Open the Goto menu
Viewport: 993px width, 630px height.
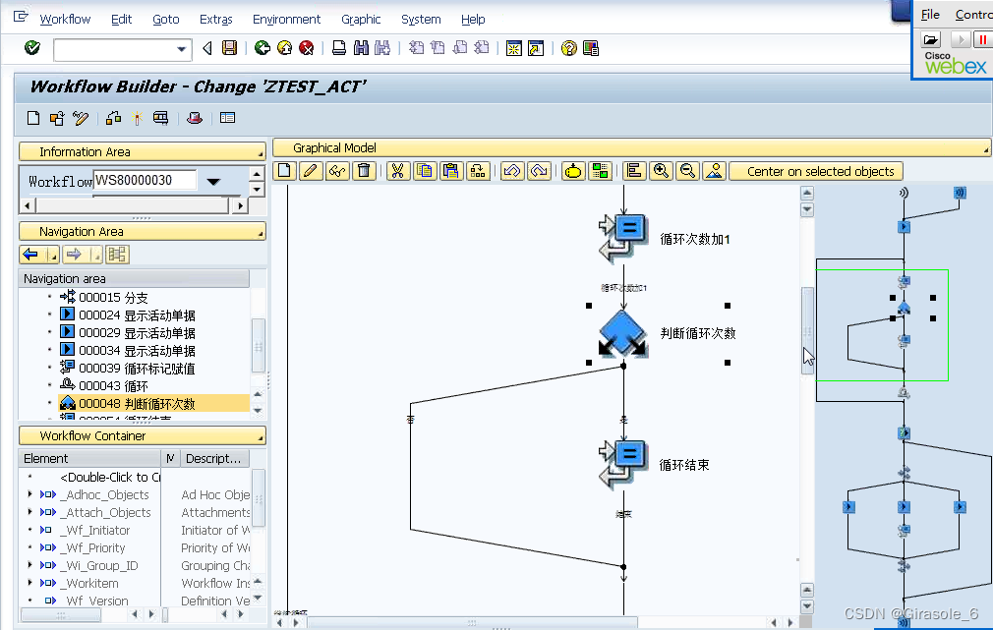click(166, 19)
